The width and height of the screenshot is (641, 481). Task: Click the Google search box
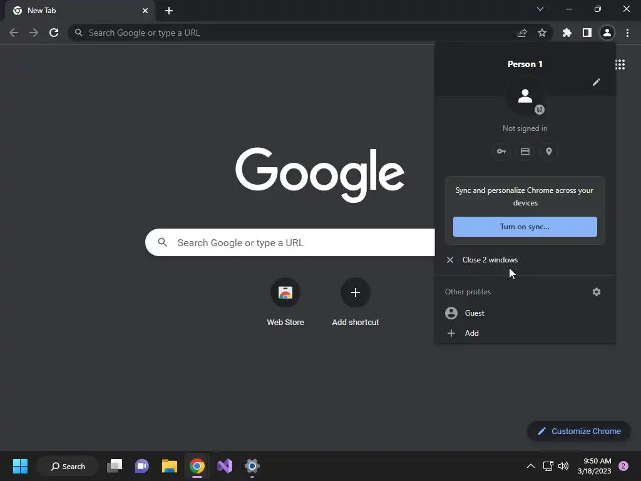pos(290,242)
